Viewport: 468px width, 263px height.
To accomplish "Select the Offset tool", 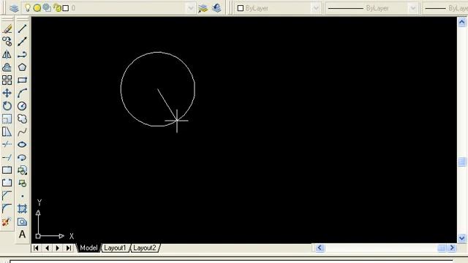I will pyautogui.click(x=7, y=67).
